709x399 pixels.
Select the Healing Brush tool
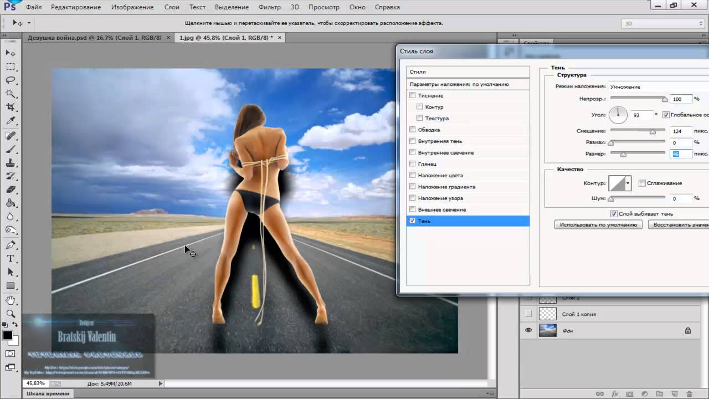pyautogui.click(x=11, y=136)
